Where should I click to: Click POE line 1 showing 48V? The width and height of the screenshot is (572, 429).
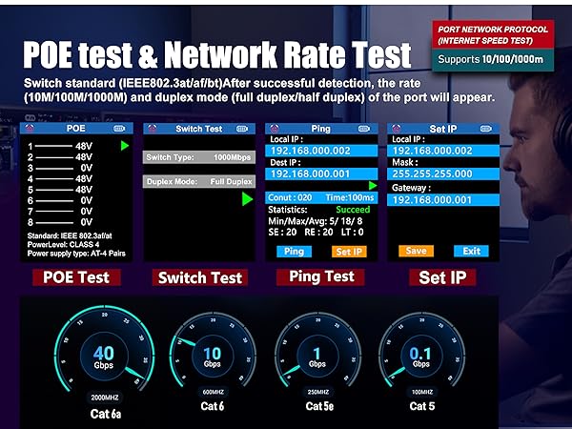[60, 146]
